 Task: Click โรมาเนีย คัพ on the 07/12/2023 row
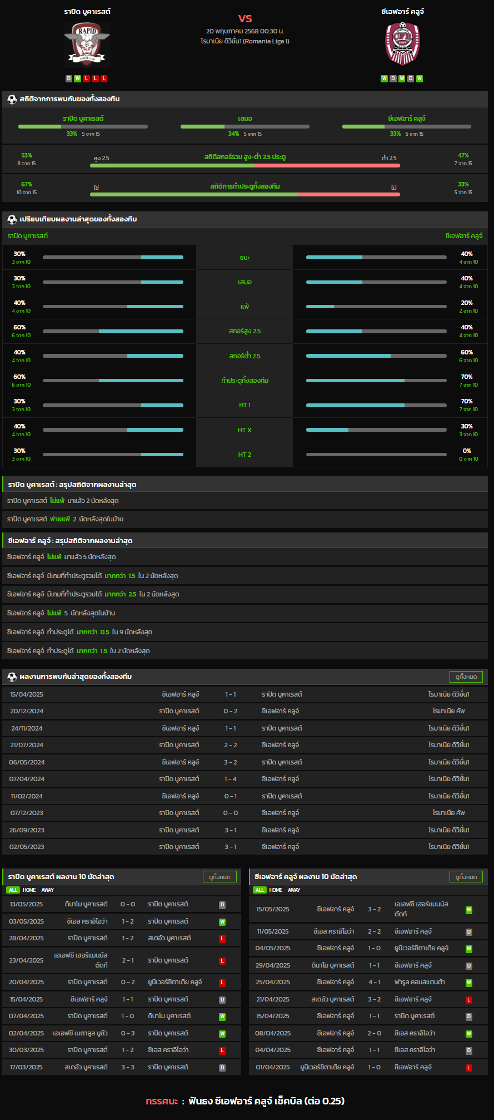(449, 813)
